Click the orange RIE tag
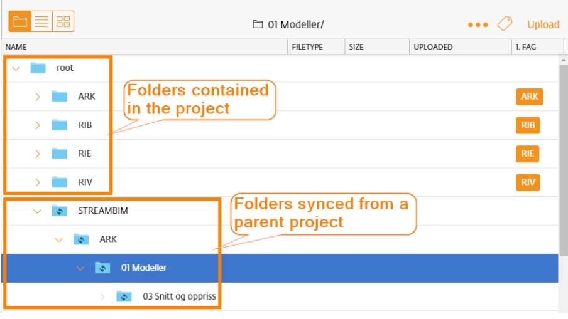Viewport: 568px width, 319px height. [x=527, y=154]
